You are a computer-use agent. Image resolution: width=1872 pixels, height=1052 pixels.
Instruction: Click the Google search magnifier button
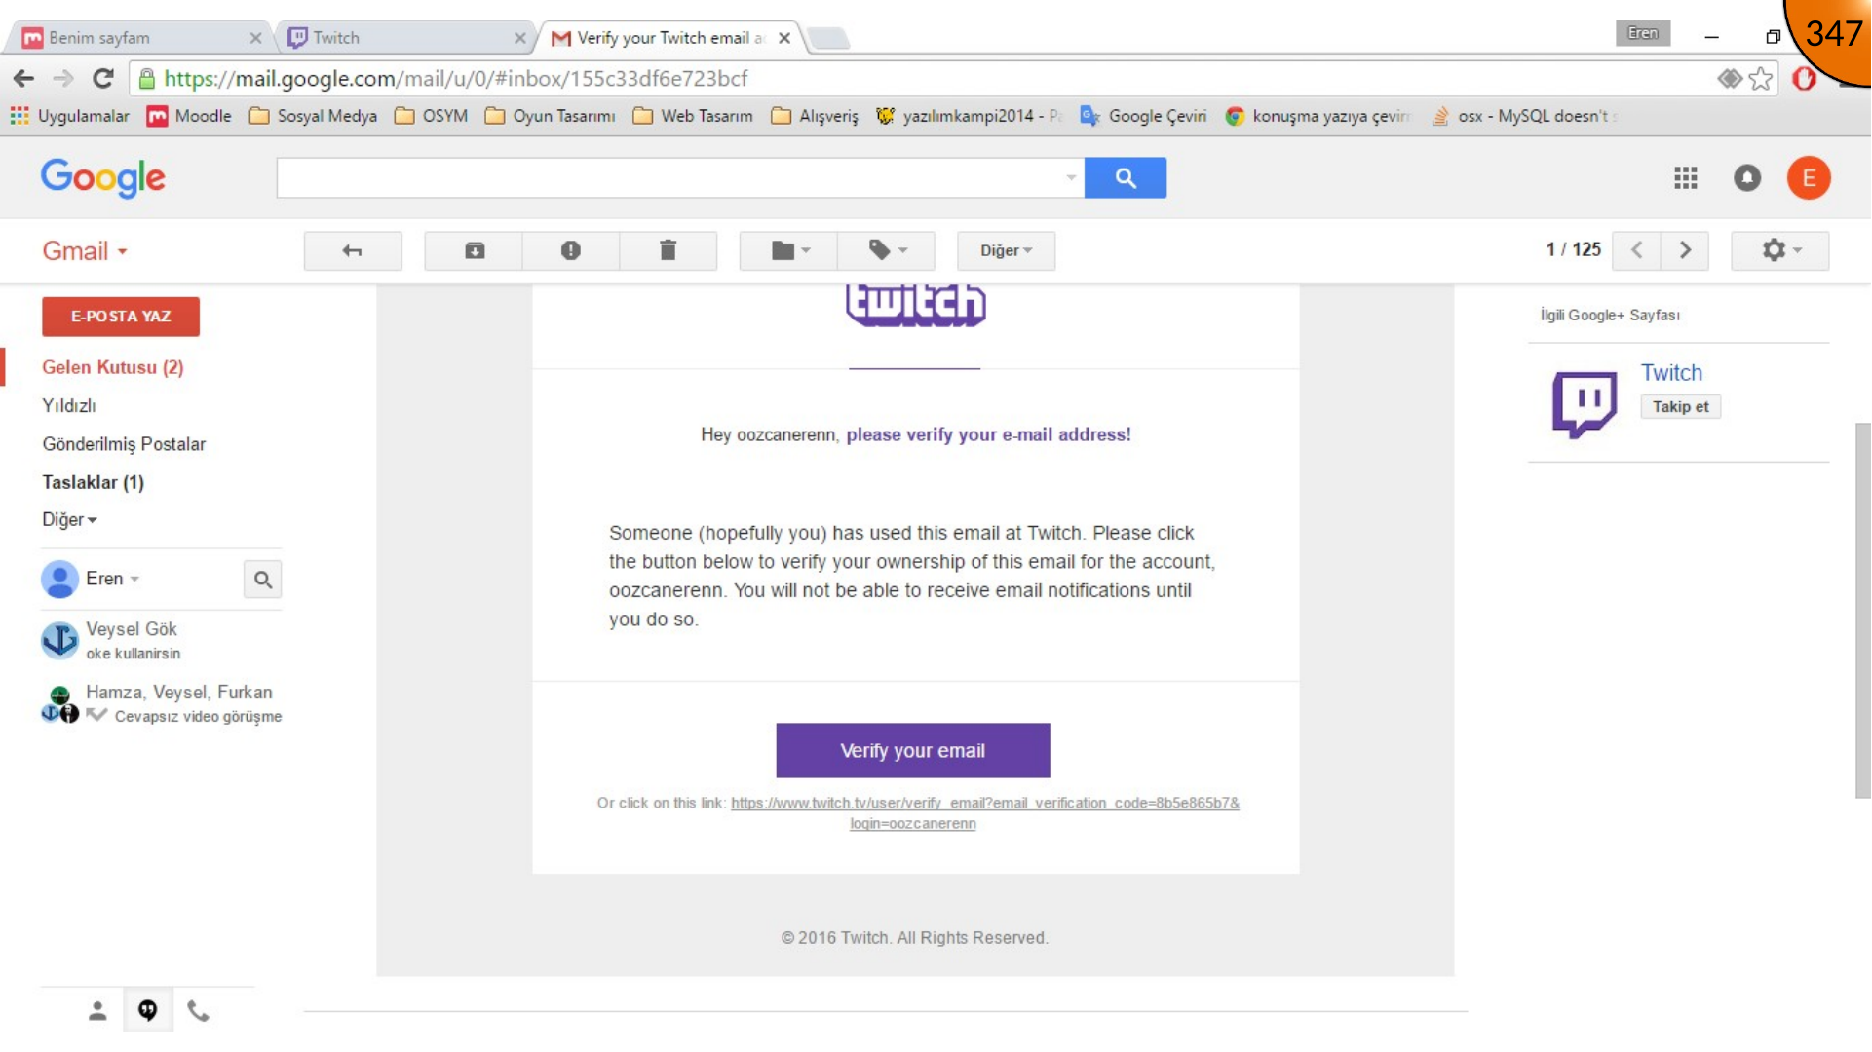coord(1126,177)
